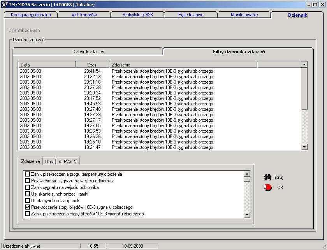Select the Dziennik tab
The height and width of the screenshot is (250, 327).
[x=297, y=15]
